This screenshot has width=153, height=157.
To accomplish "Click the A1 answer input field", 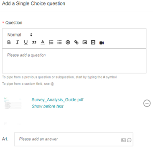I will (74, 139).
